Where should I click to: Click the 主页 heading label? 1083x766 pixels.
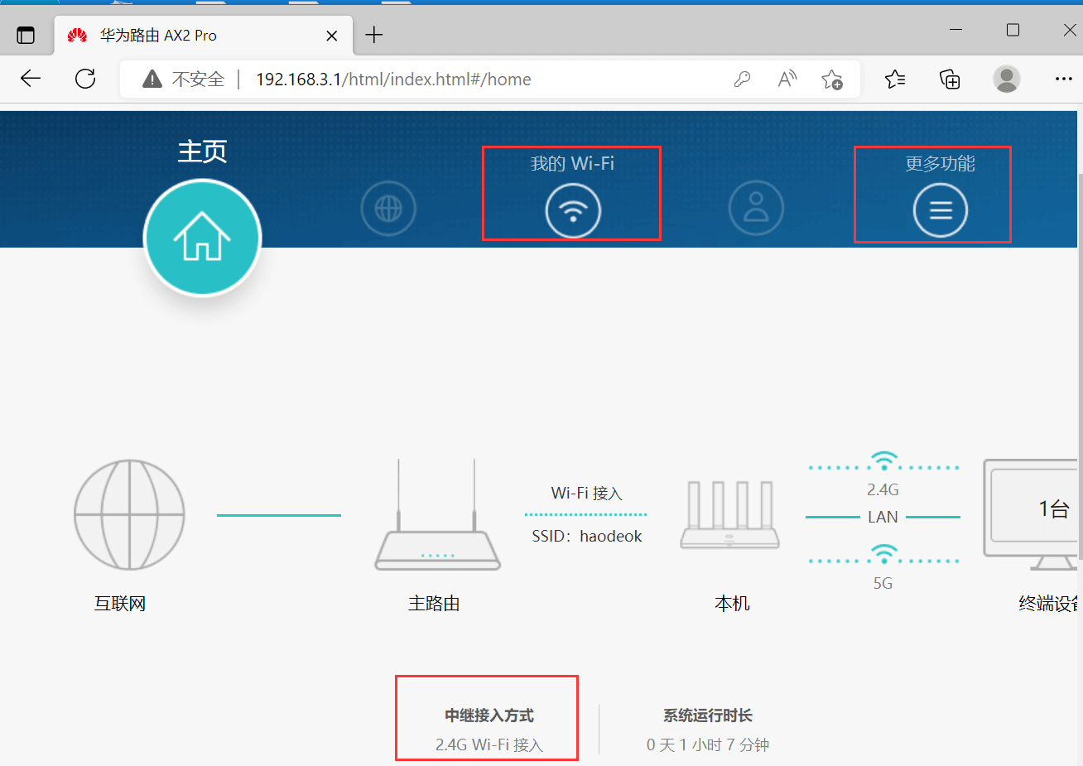coord(202,151)
